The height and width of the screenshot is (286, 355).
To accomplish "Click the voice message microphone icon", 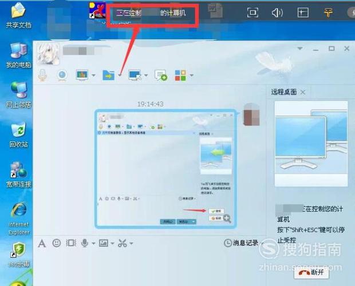I will pyautogui.click(x=85, y=243).
